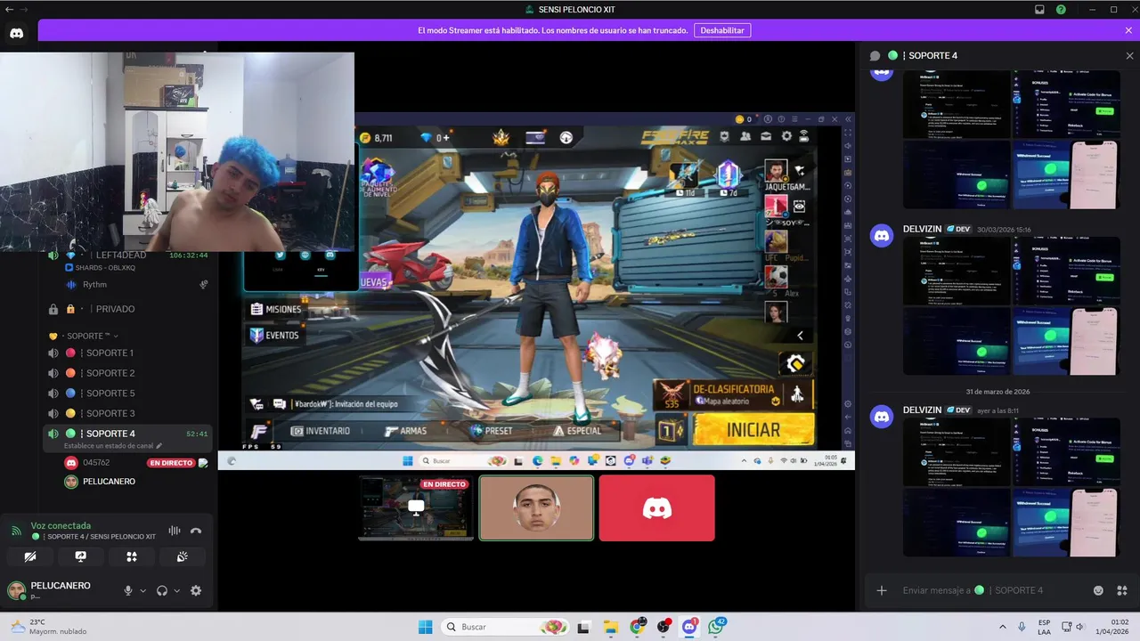Open the PELUCANERO user profile avatar
1140x641 pixels.
16,590
